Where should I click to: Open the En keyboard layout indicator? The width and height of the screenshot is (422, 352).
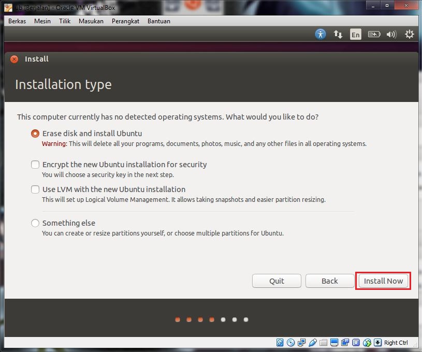coord(356,35)
